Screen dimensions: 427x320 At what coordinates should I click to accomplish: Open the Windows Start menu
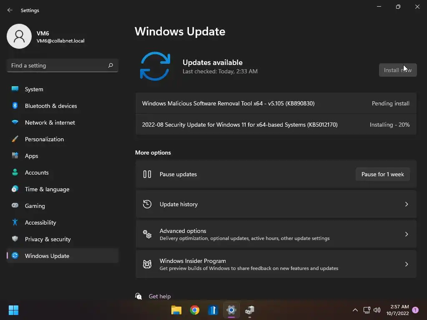[13, 310]
